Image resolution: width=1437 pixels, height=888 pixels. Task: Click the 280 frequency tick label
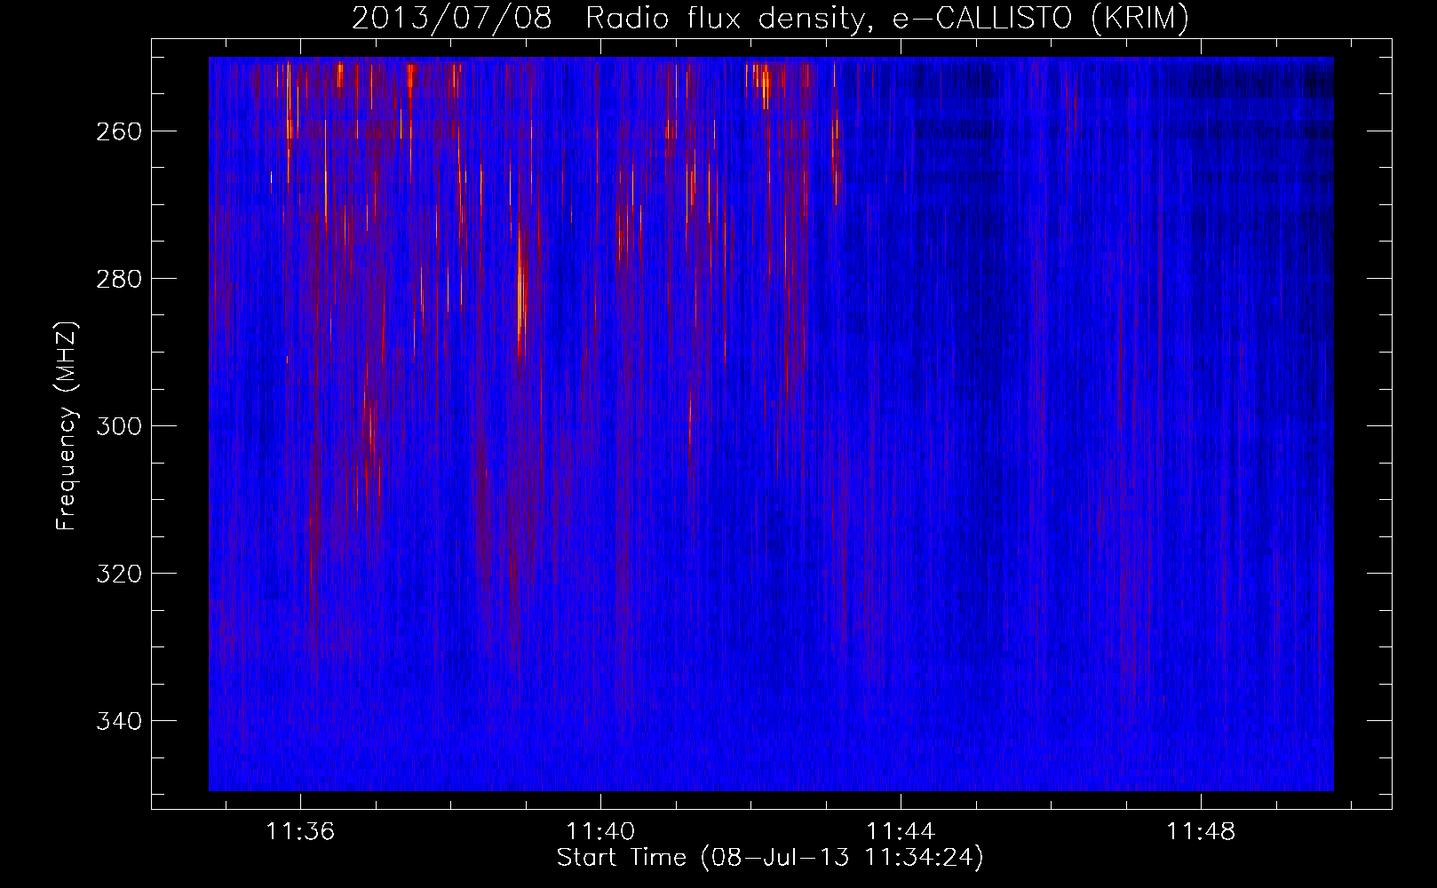coord(118,279)
